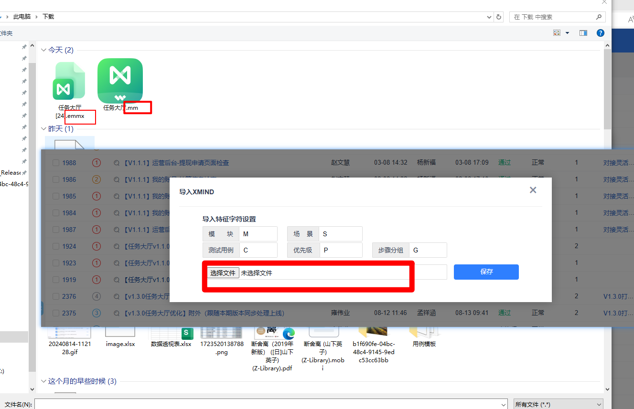Click the magnifier icon in the search box
634x409 pixels.
(599, 17)
